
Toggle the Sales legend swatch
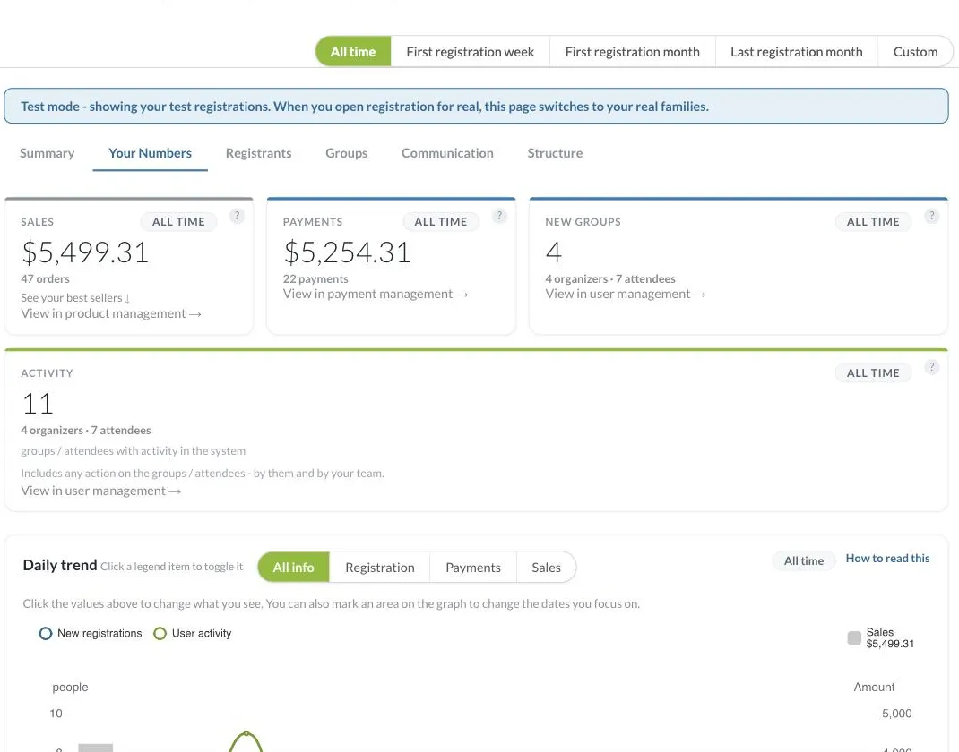pyautogui.click(x=854, y=637)
